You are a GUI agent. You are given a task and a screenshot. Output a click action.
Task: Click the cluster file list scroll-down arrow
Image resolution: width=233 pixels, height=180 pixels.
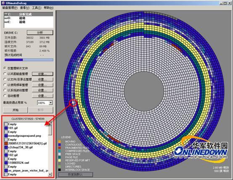point(50,174)
